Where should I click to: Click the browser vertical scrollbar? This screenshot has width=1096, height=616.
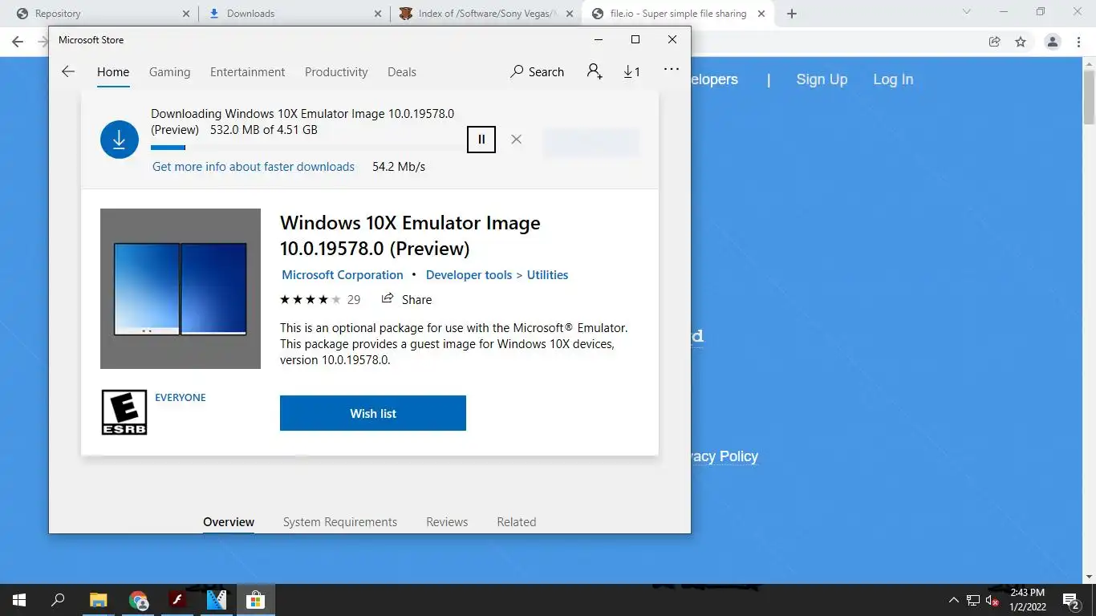click(x=1090, y=96)
